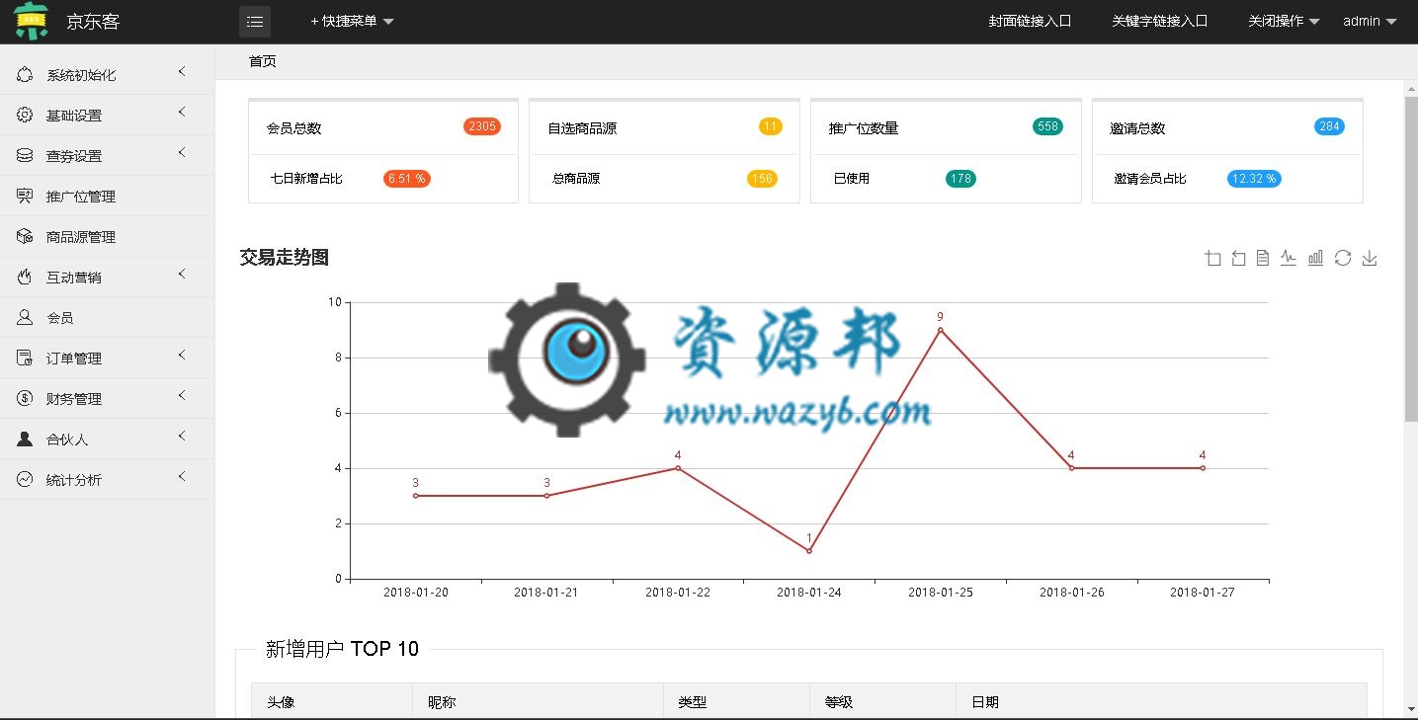Click the 昵称 column header
The image size is (1418, 720).
pos(442,702)
